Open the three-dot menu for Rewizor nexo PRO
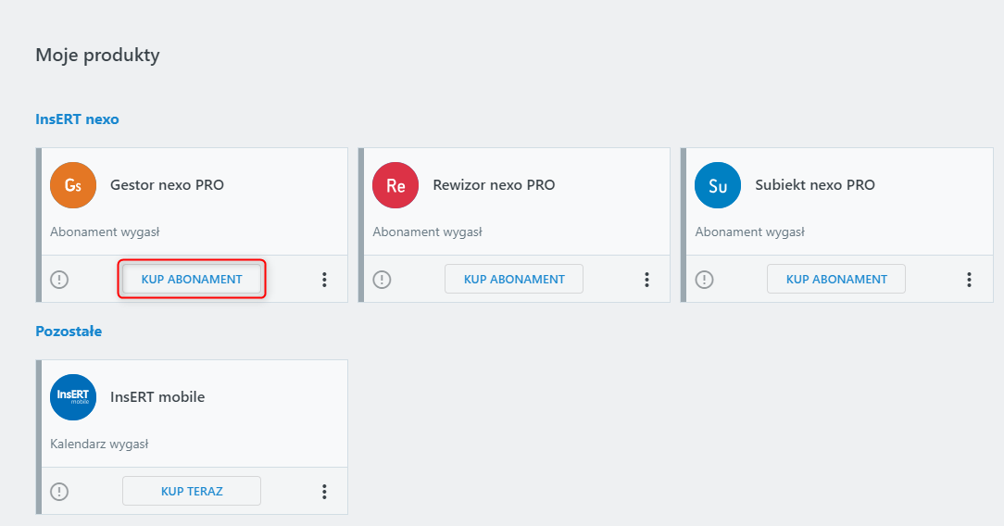This screenshot has width=1004, height=526. [646, 279]
